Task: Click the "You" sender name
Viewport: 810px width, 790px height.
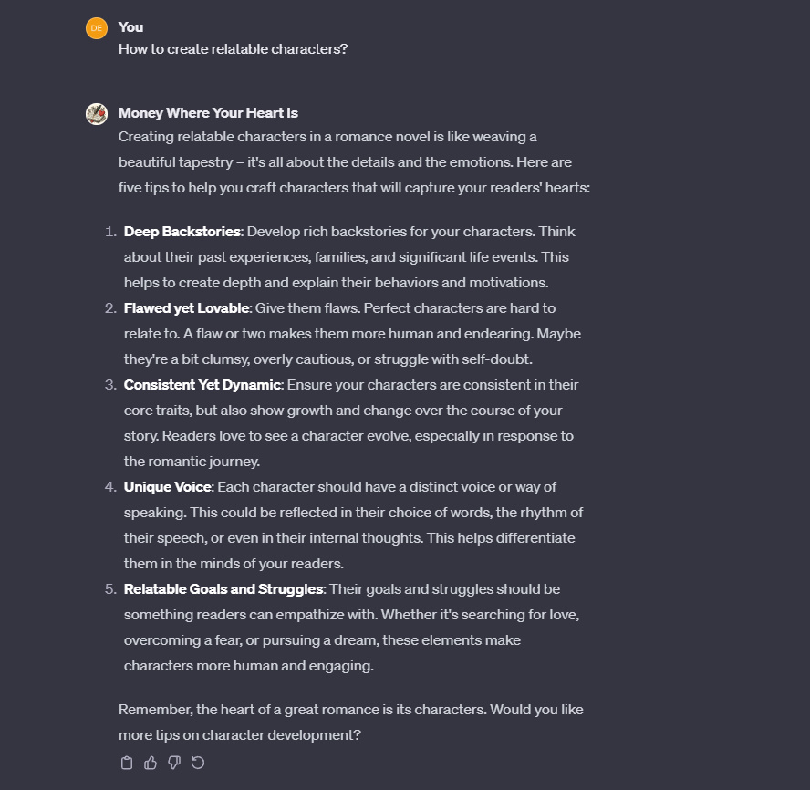Action: (x=131, y=27)
